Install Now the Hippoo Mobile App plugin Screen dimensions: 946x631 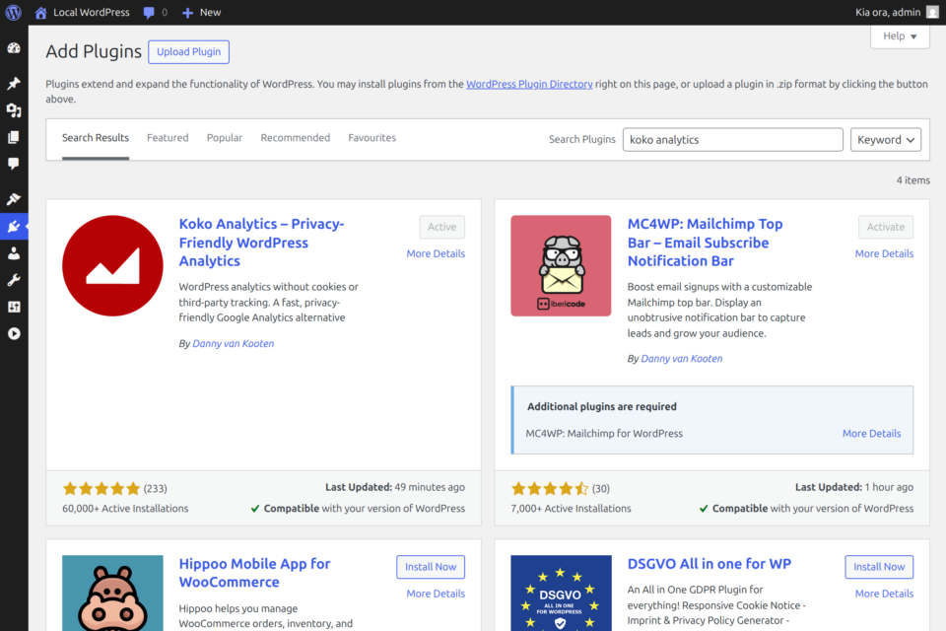431,567
